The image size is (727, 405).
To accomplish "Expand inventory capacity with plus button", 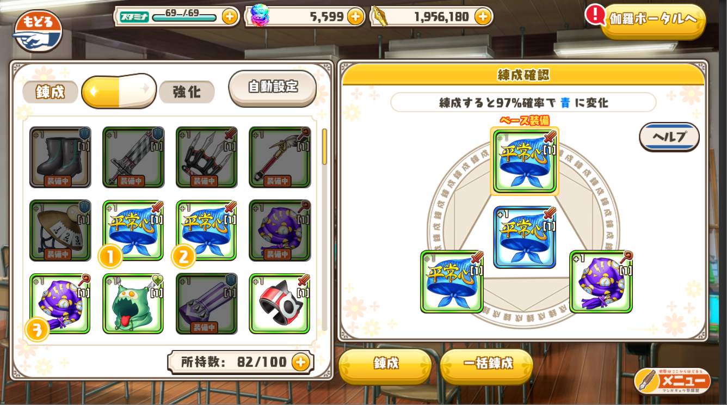I will coord(301,362).
